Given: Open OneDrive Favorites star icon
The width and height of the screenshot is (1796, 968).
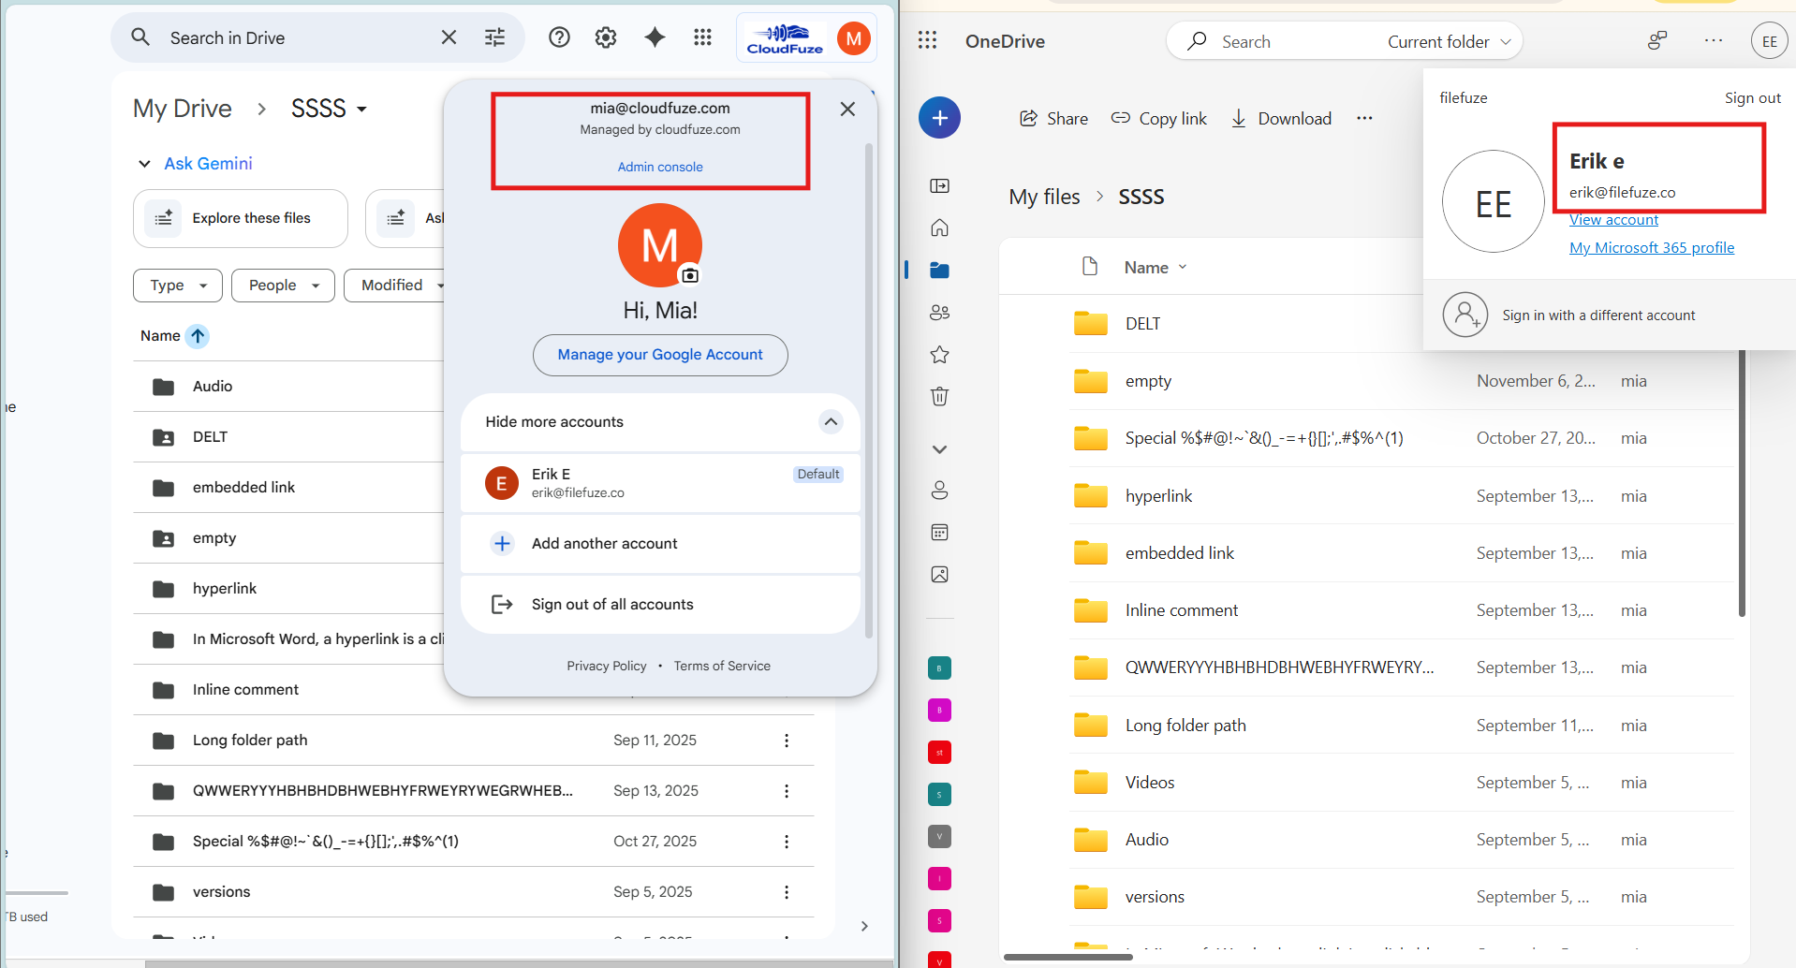Looking at the screenshot, I should [x=939, y=355].
